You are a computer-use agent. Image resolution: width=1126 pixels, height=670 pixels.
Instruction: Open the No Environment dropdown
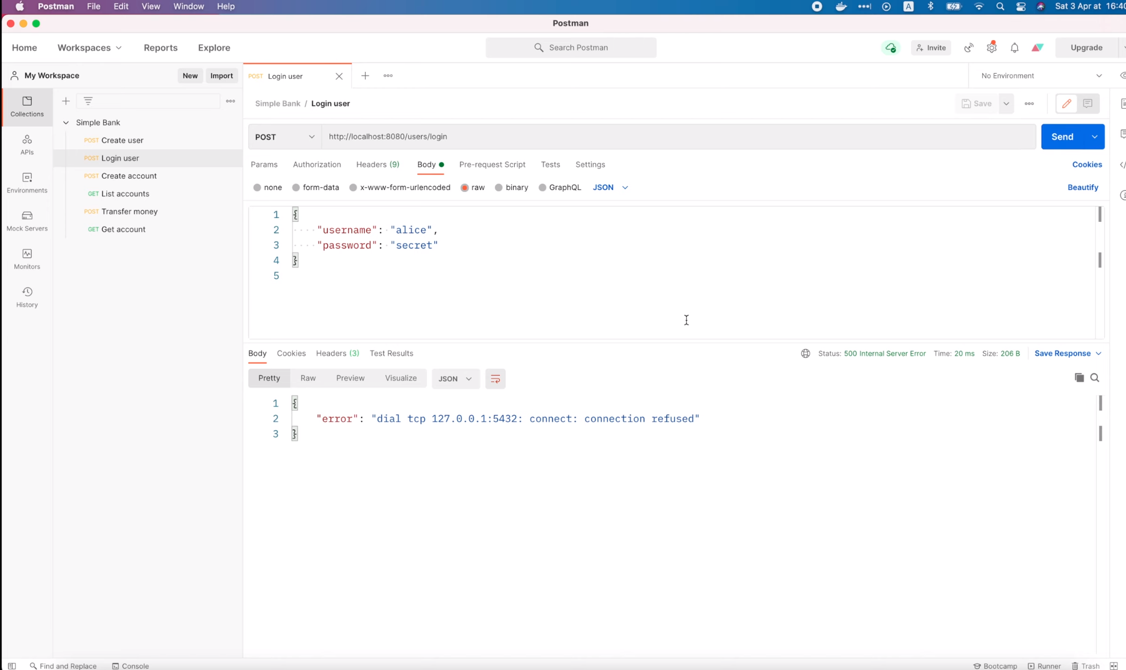[x=1040, y=76]
